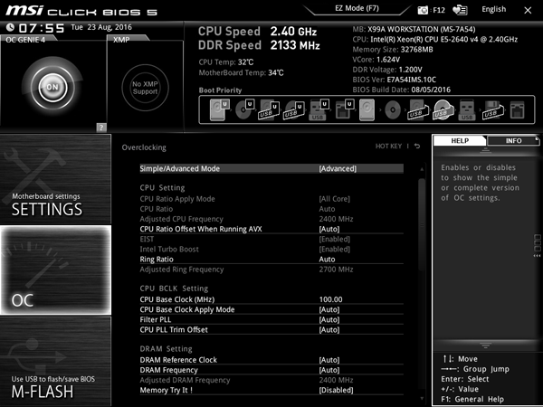Click the EIST Enabled value
The image size is (543, 407).
[x=334, y=239]
